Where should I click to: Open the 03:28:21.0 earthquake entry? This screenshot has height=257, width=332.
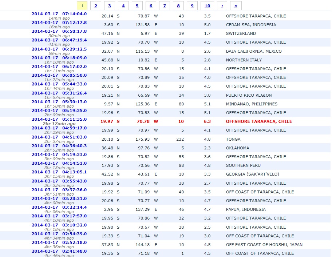point(59,198)
